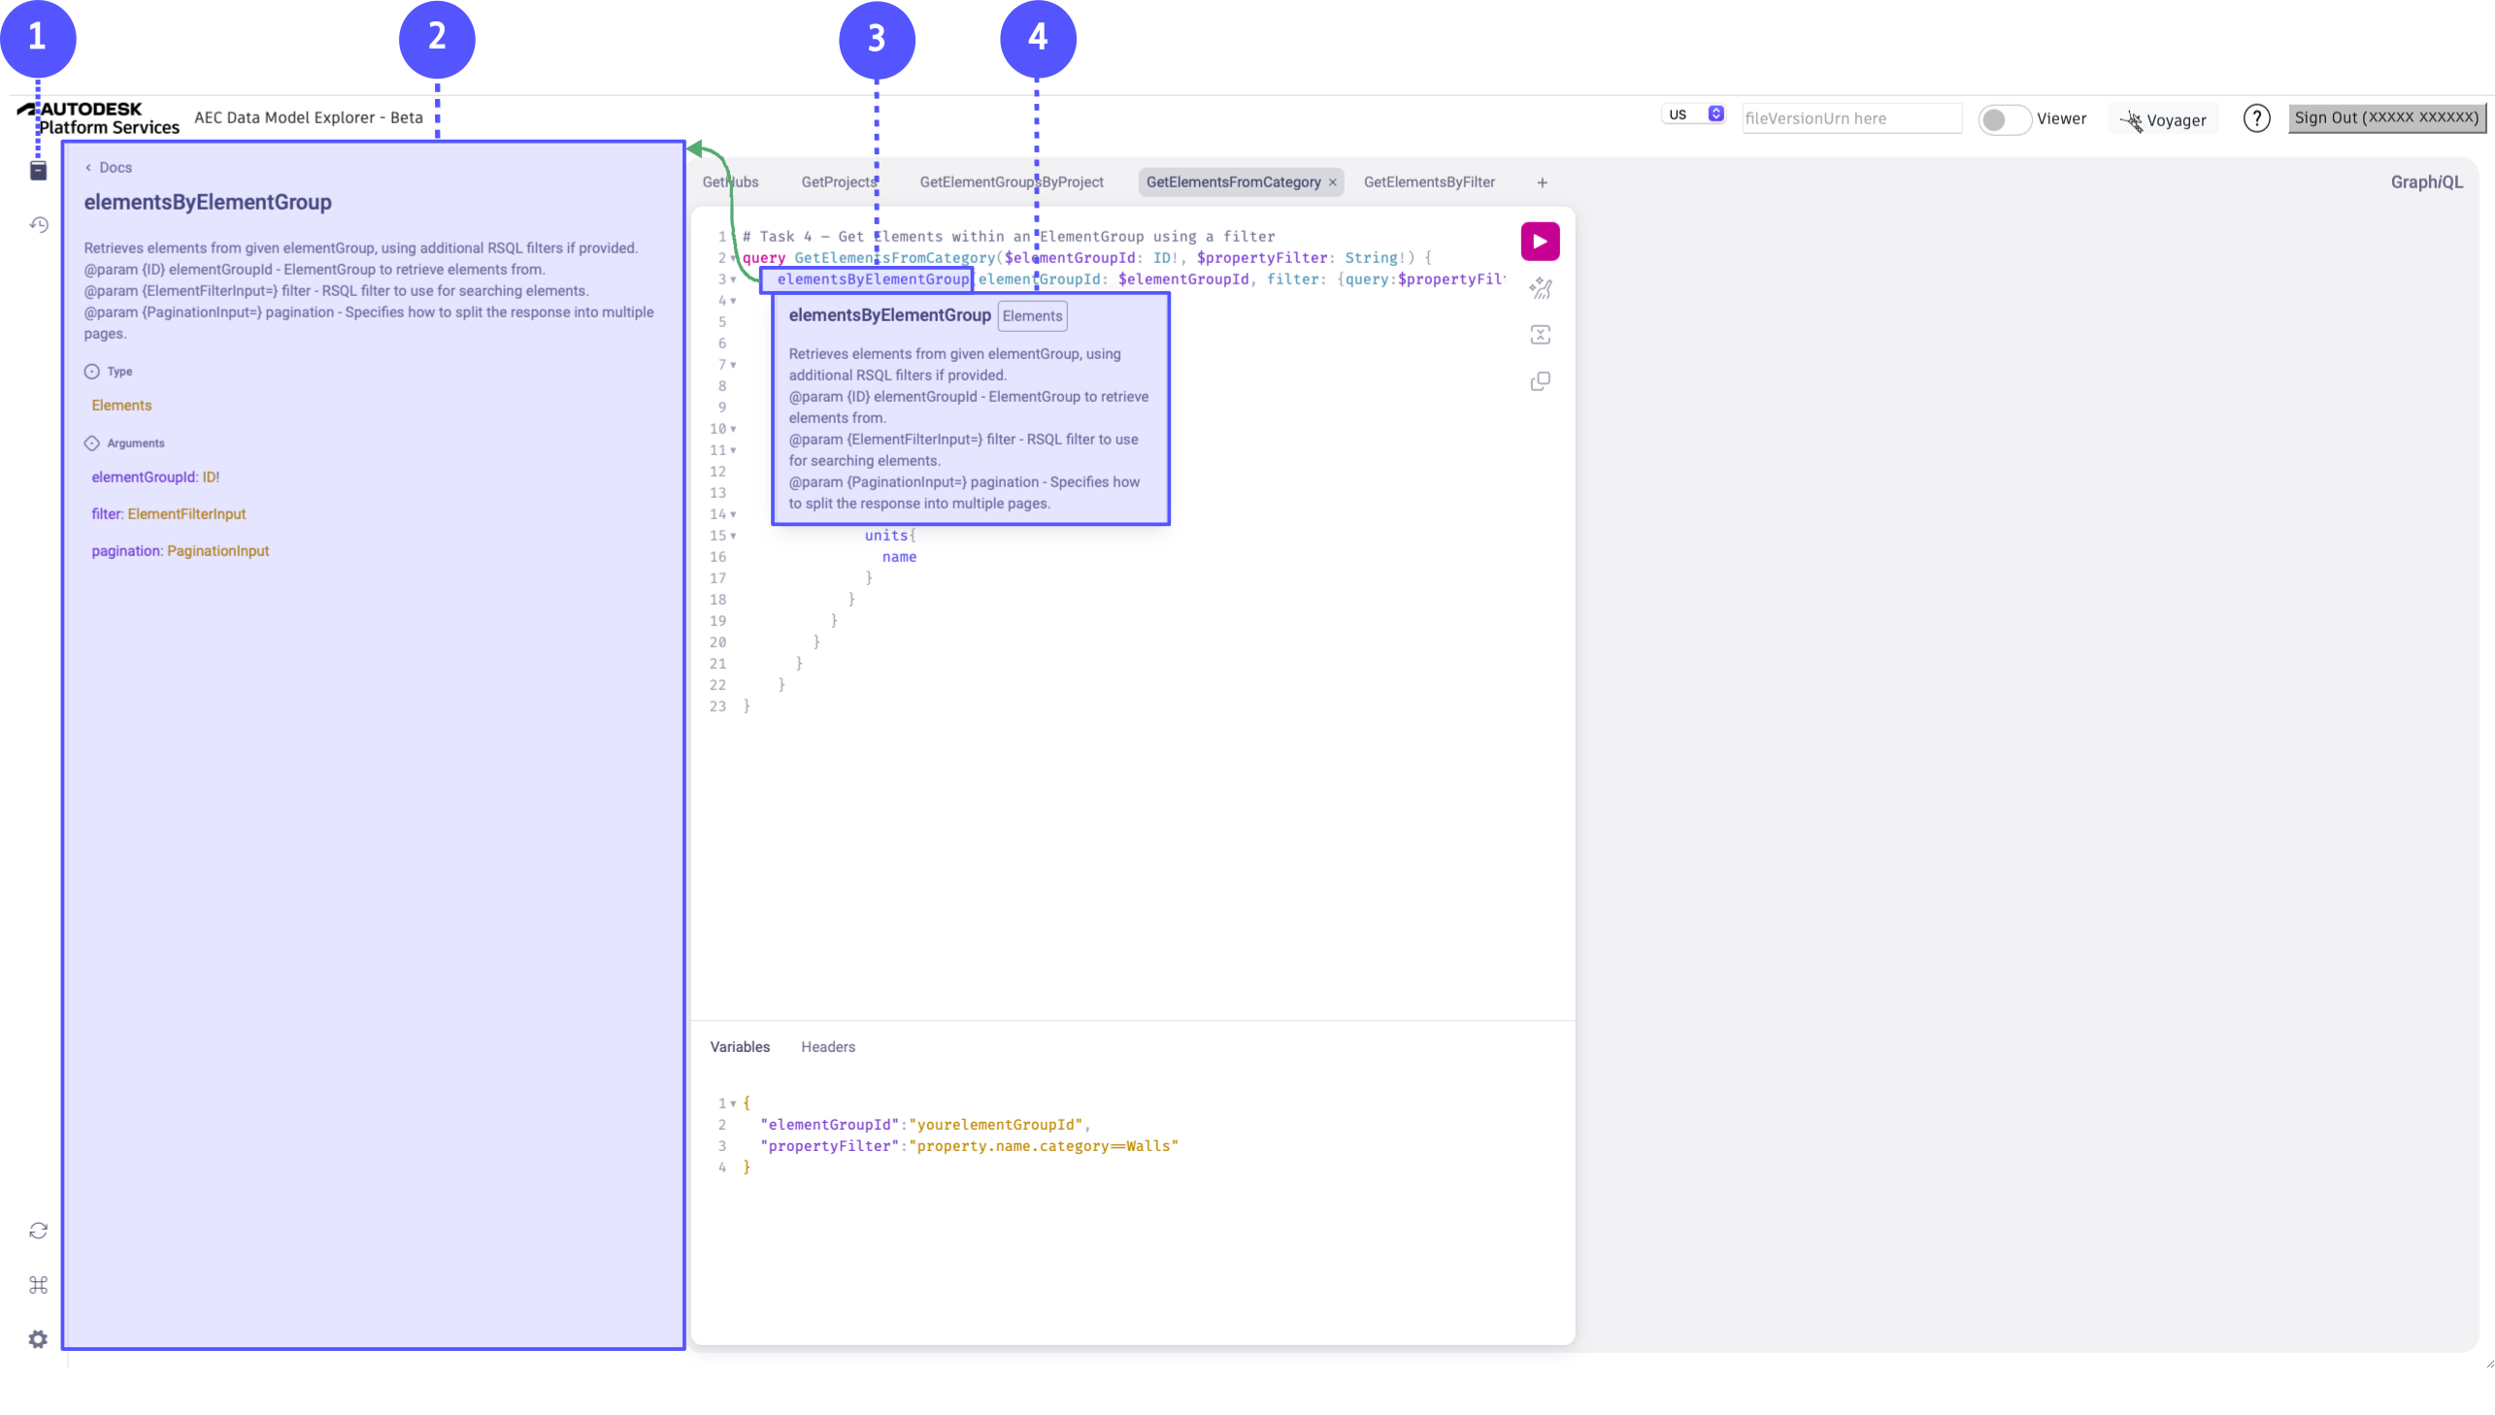Click the Sign Out button
The width and height of the screenshot is (2495, 1415).
(2385, 117)
